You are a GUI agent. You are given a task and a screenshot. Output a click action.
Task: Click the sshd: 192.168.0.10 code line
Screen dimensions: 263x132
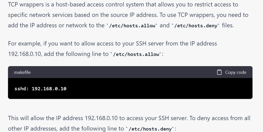(x=40, y=88)
